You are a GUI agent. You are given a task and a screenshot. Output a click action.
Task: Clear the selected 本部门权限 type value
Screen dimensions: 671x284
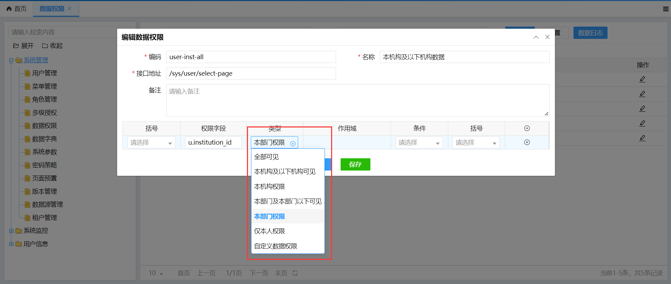[x=293, y=144]
